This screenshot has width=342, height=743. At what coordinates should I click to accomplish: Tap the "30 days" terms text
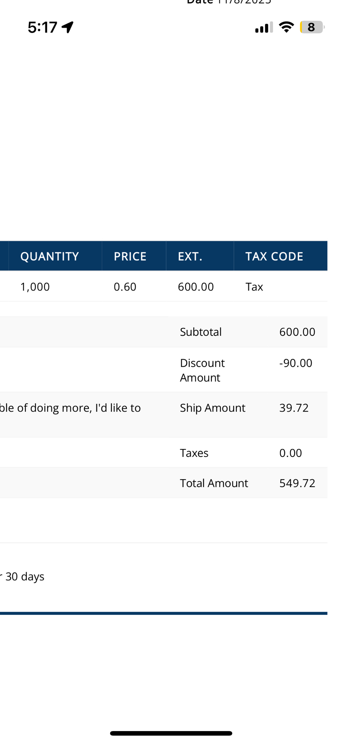click(x=25, y=577)
